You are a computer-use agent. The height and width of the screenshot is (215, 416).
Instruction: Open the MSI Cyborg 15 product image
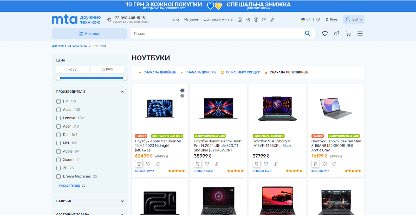click(x=277, y=109)
